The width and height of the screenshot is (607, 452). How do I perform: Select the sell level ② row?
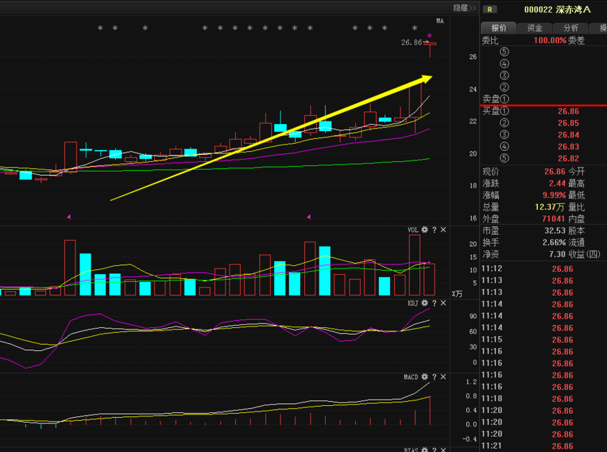(544, 87)
